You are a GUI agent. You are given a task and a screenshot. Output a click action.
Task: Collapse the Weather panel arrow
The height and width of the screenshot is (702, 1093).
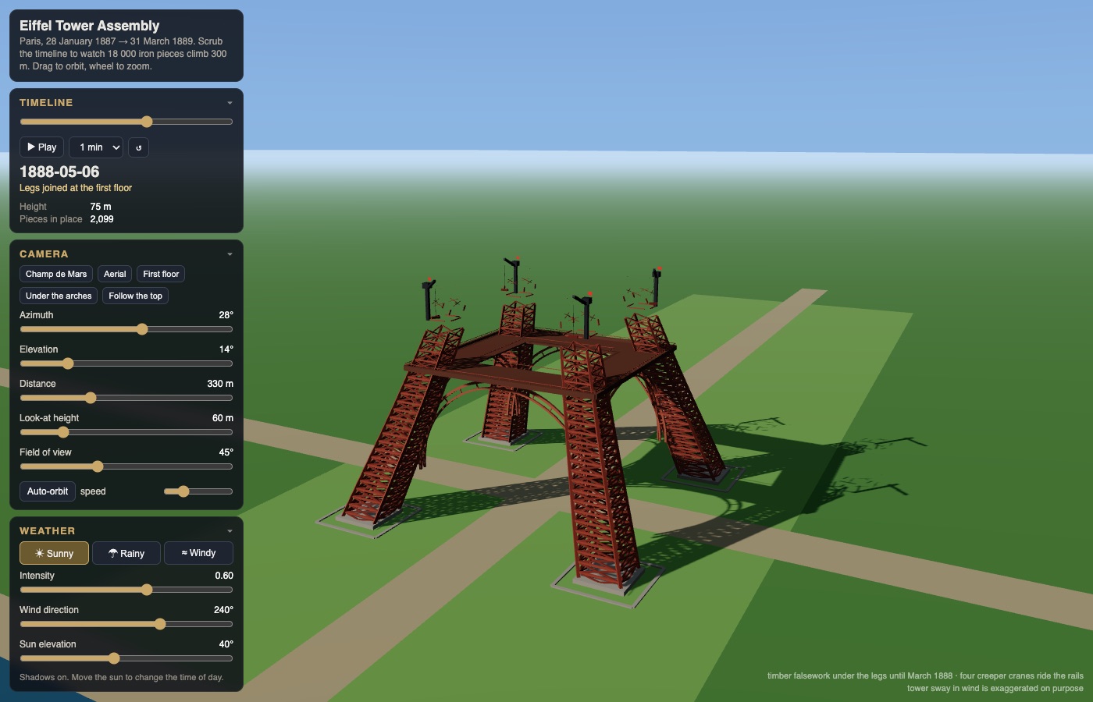coord(230,531)
